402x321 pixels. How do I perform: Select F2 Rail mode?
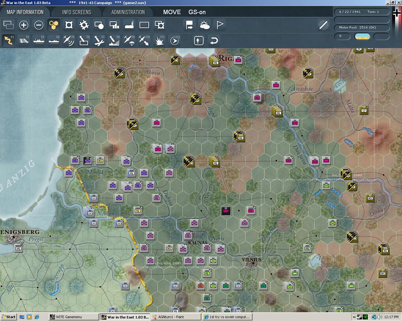24,40
